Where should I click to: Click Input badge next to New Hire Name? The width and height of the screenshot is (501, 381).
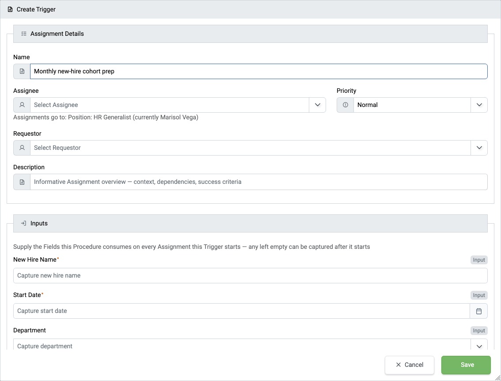click(479, 260)
